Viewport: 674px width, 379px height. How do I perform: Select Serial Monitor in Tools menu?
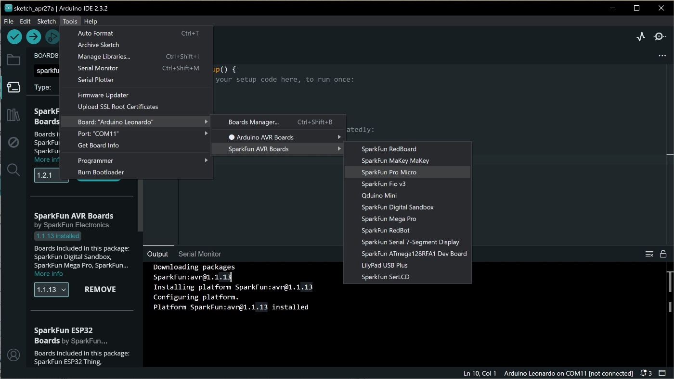tap(136, 68)
